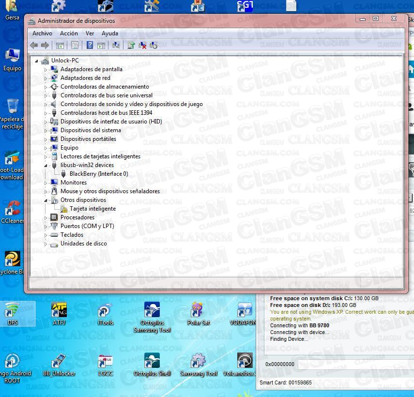Select the Equipo tree category

pyautogui.click(x=69, y=148)
